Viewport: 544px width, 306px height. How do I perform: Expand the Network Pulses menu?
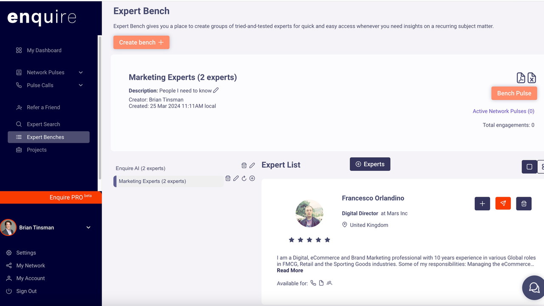tap(81, 72)
